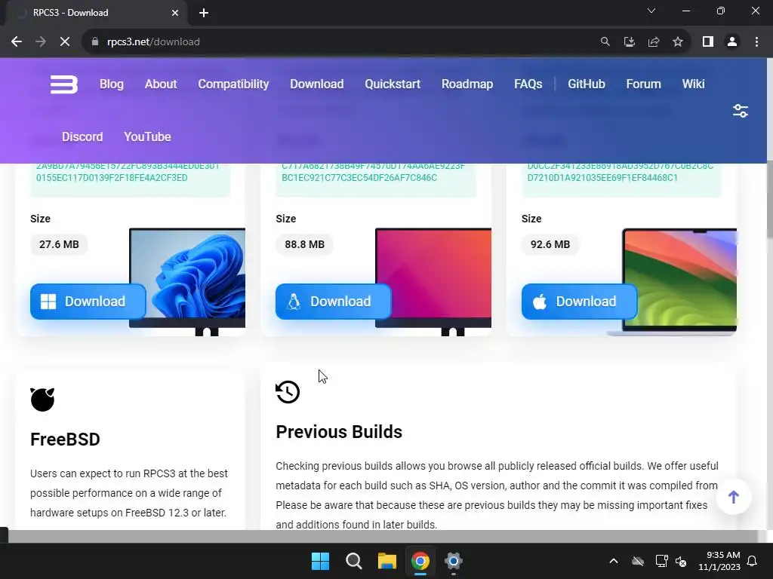Open the Chrome profile avatar
The height and width of the screenshot is (579, 773).
tap(732, 42)
